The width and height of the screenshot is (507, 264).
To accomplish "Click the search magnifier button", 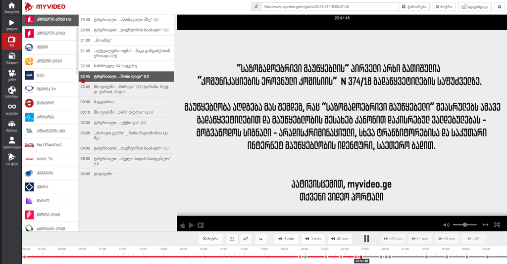I will tap(500, 6).
